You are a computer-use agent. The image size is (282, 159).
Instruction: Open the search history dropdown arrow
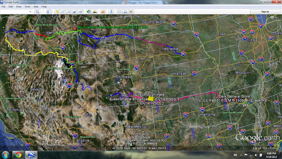point(30,12)
